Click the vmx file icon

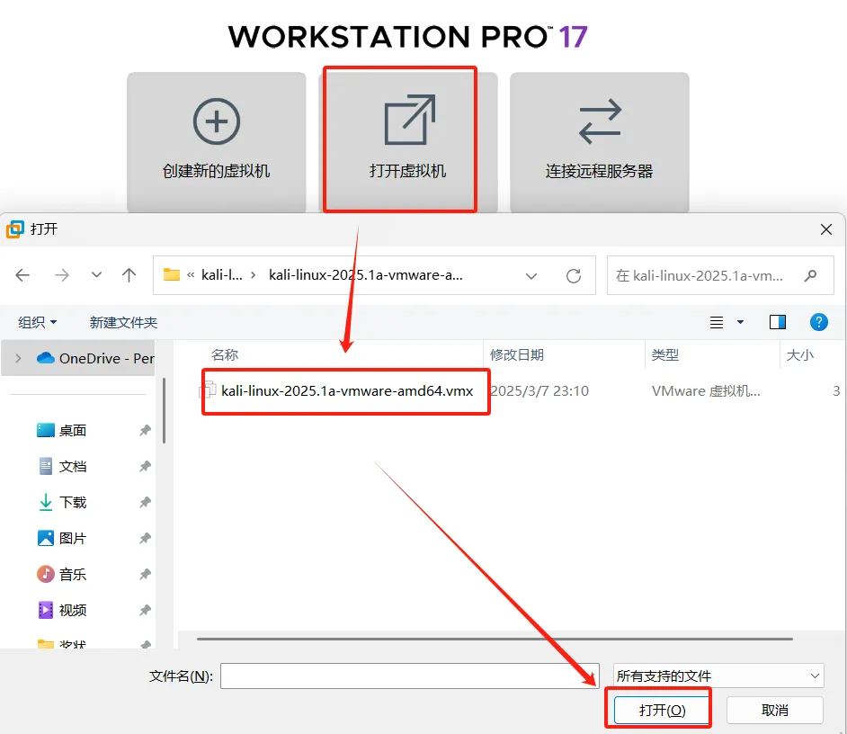tap(208, 390)
